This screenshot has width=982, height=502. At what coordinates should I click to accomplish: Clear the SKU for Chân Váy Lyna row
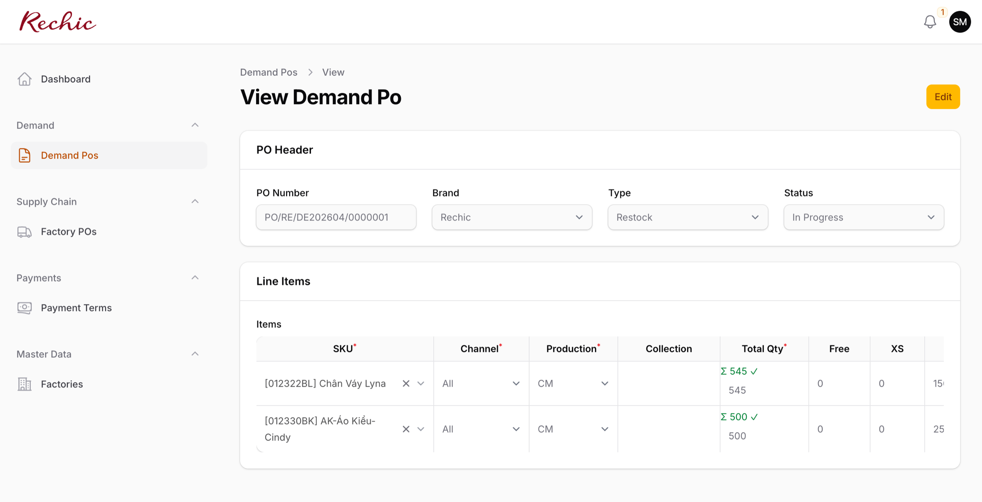point(406,383)
